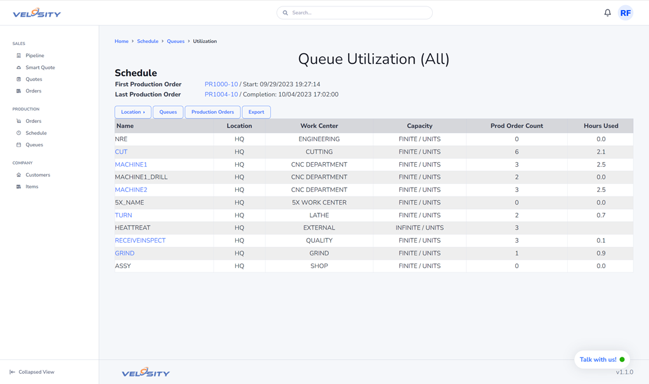The width and height of the screenshot is (649, 384).
Task: Click the Velocity logo in header
Action: point(37,13)
